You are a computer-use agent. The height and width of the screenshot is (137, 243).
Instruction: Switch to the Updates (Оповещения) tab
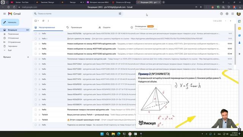pos(144,27)
